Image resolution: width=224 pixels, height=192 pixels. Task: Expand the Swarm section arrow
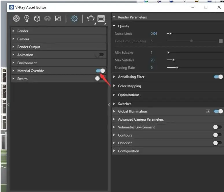pyautogui.click(x=13, y=79)
